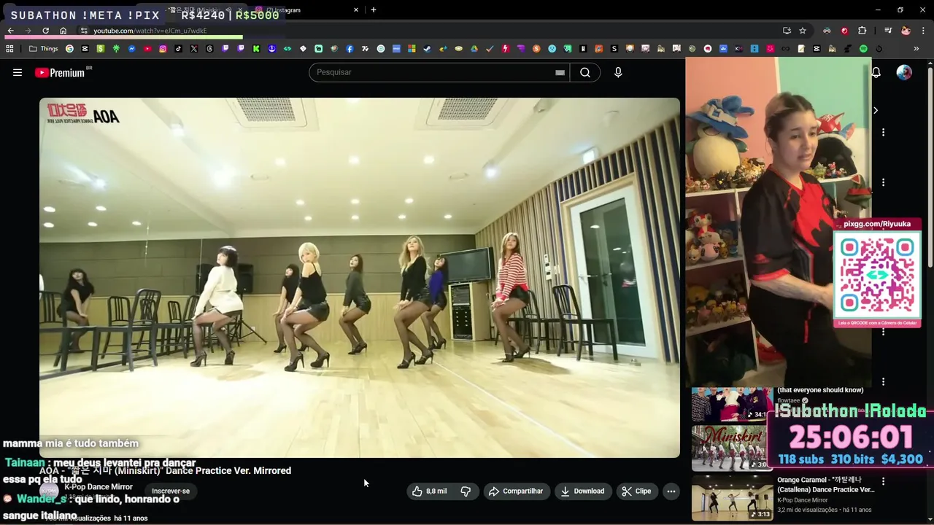934x525 pixels.
Task: Open the X (Twitter) bookmark
Action: [x=194, y=49]
